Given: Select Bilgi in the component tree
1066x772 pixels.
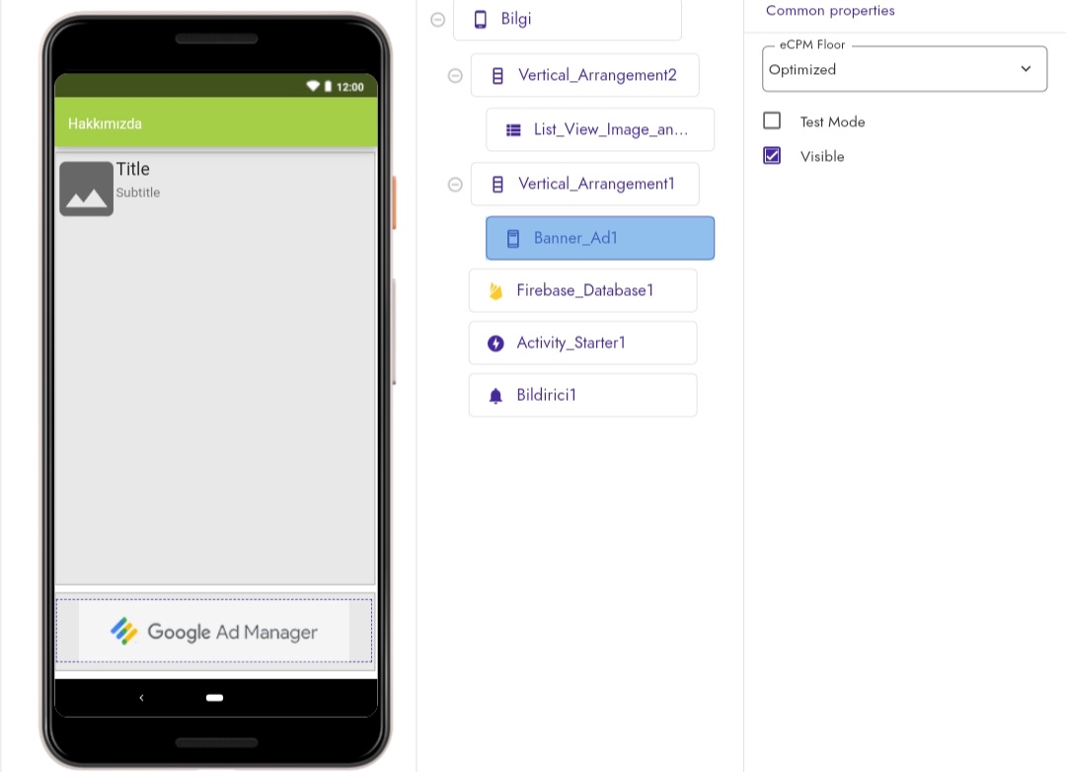Looking at the screenshot, I should click(x=568, y=20).
